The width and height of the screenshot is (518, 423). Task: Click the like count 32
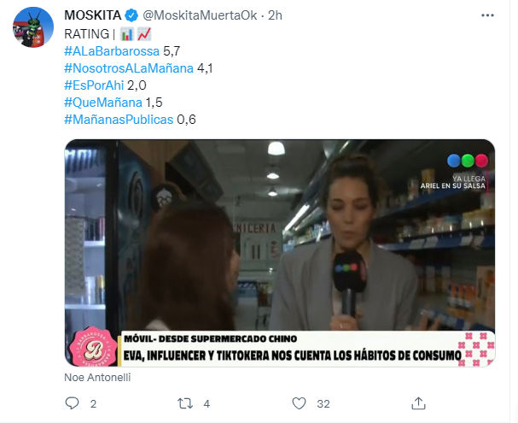coord(323,404)
